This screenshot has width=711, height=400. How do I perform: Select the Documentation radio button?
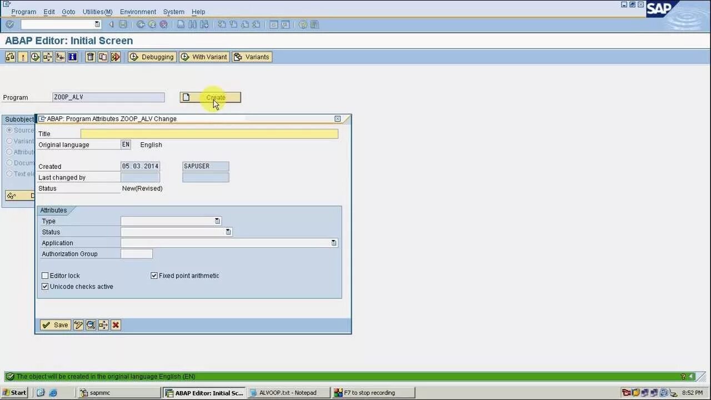pyautogui.click(x=9, y=163)
